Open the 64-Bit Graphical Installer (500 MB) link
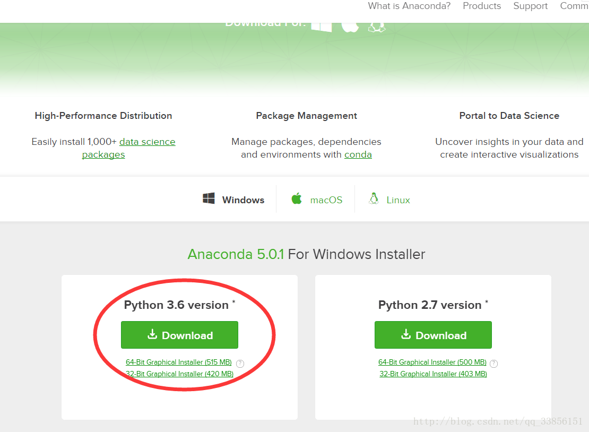 pos(432,362)
